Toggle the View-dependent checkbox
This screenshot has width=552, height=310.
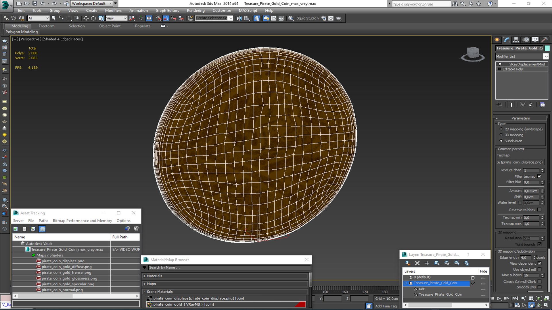pos(539,263)
